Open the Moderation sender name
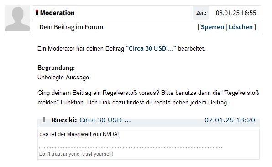The height and width of the screenshot is (167, 272). click(57, 13)
